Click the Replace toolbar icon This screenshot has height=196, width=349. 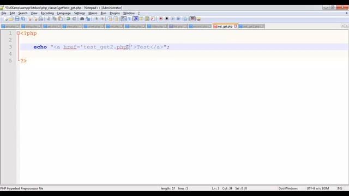88,19
